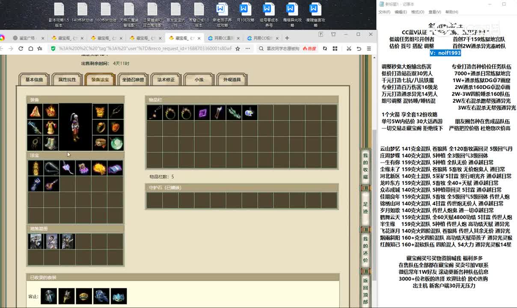Click the golden bowl set item icon
The width and height of the screenshot is (517, 308).
coord(84,296)
